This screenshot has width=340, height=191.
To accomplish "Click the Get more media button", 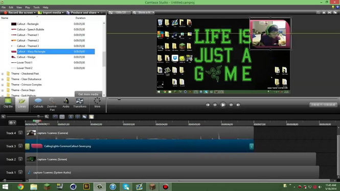I will (88, 94).
